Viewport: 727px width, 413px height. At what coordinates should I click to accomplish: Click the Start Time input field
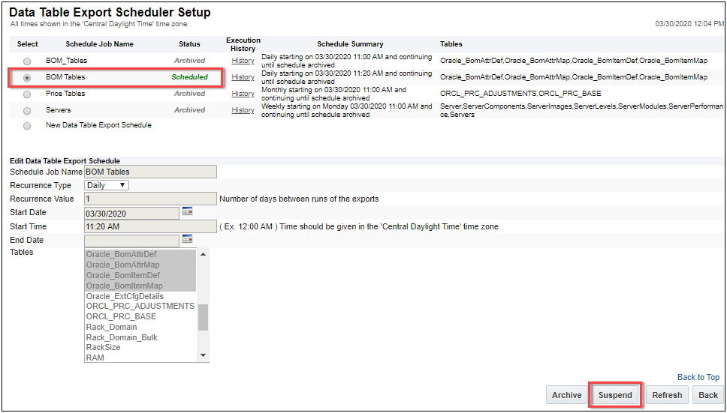point(150,226)
